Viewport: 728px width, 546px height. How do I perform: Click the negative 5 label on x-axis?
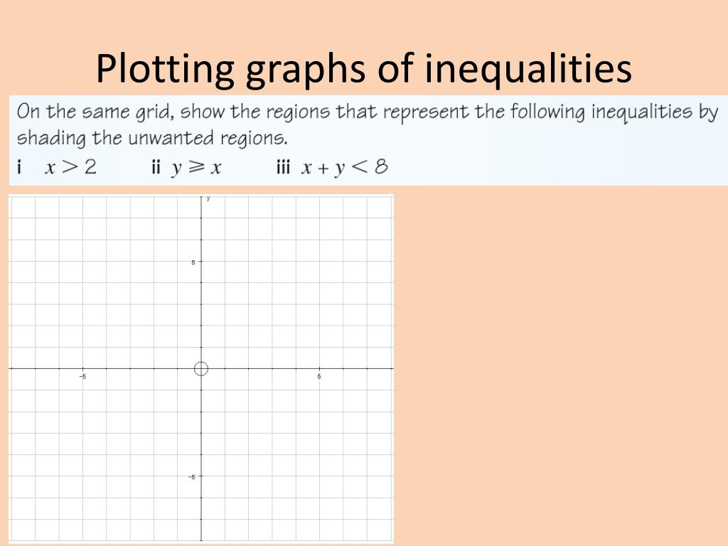pos(82,377)
